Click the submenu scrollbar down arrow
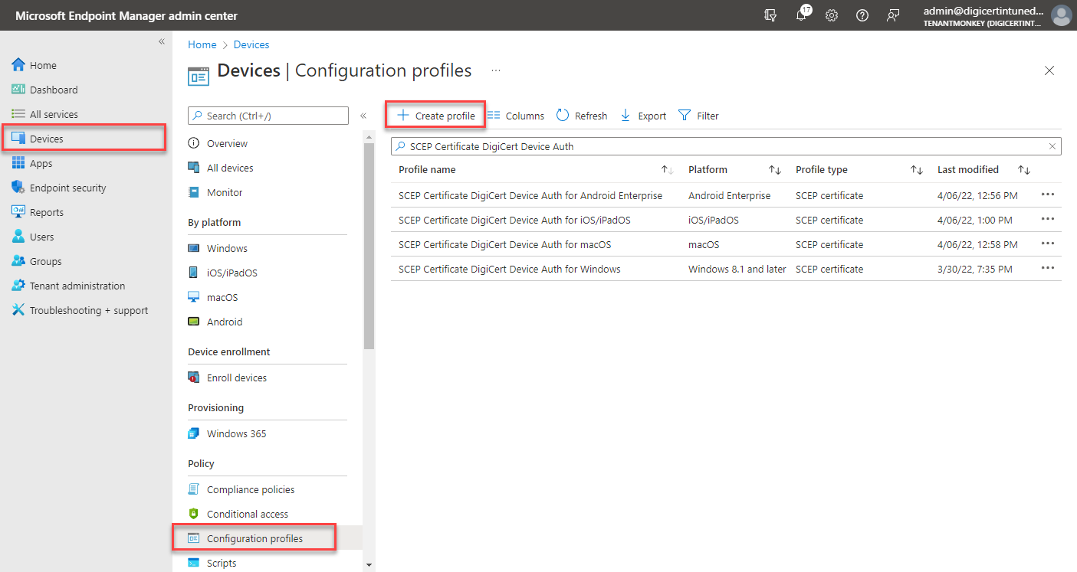Image resolution: width=1077 pixels, height=572 pixels. pos(369,565)
